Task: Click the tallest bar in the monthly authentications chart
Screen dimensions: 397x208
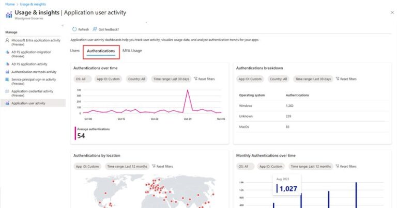Action: point(356,195)
